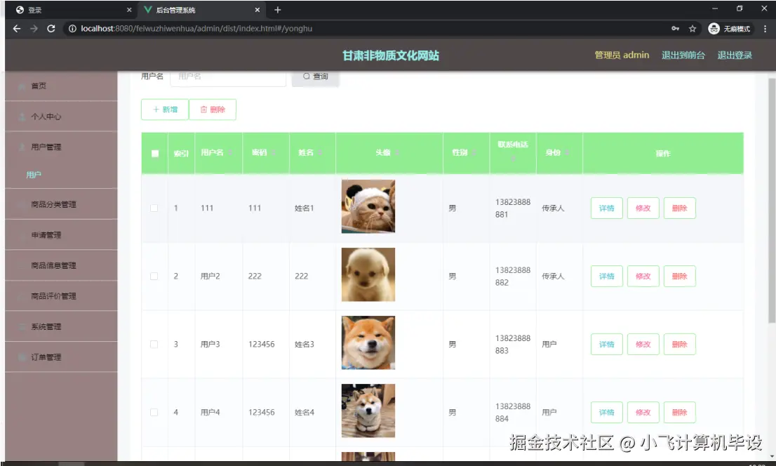Sort table by 身份 column arrows
Image resolution: width=776 pixels, height=466 pixels.
tap(567, 152)
